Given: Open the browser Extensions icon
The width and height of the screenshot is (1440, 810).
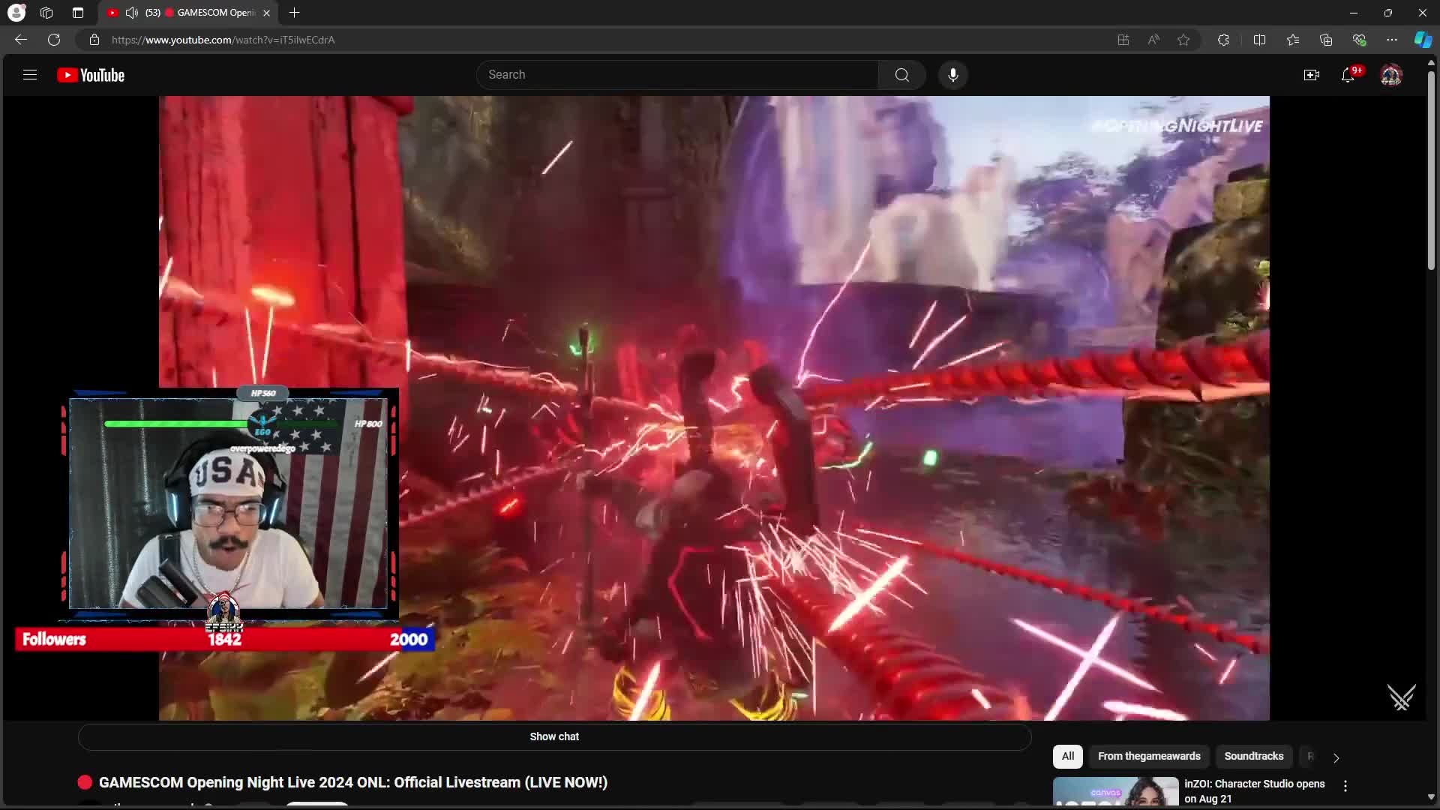Looking at the screenshot, I should [x=1223, y=40].
